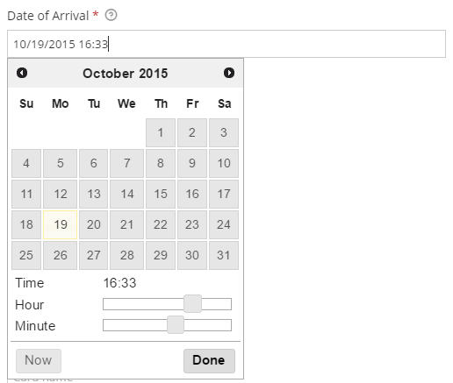Viewport: 453px width, 383px height.
Task: Click the Done button
Action: pos(209,360)
